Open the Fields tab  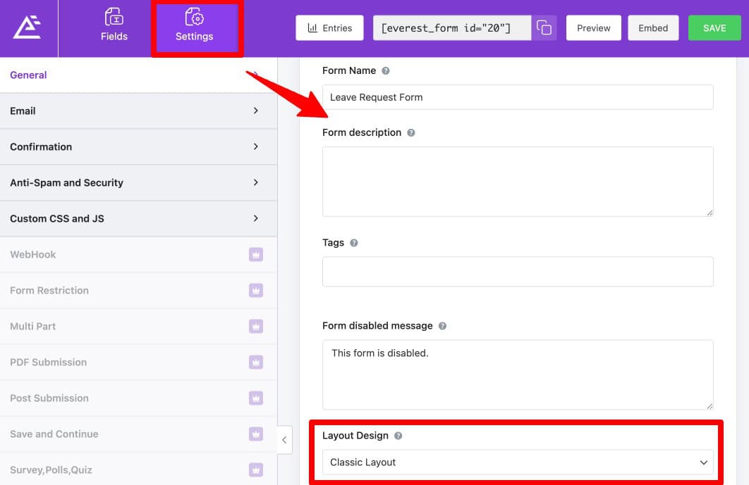coord(114,25)
